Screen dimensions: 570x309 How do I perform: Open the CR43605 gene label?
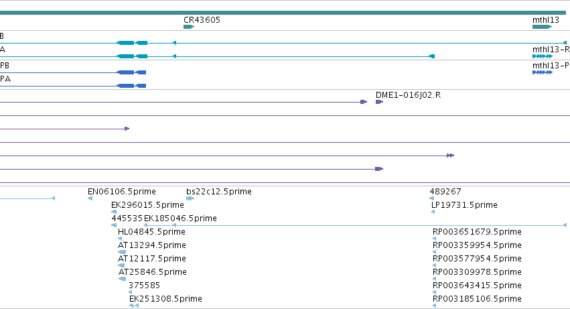click(x=202, y=19)
